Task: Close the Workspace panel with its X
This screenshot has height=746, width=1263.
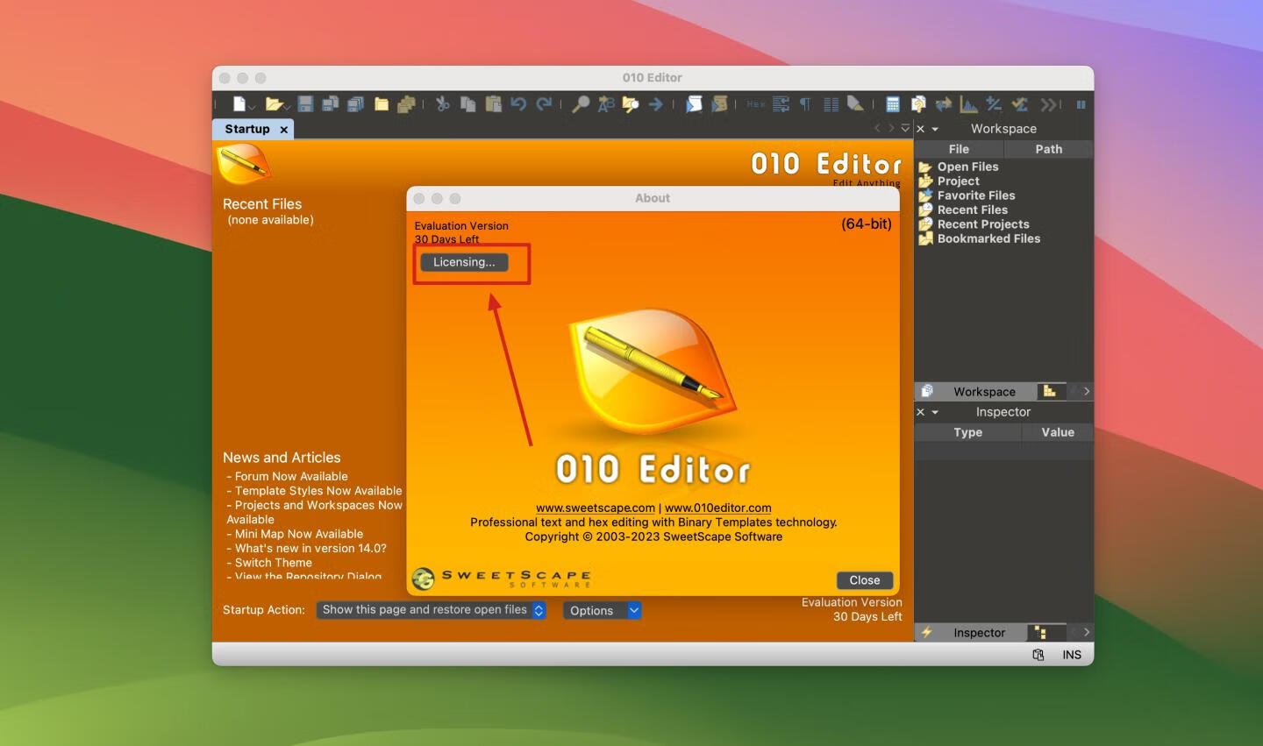Action: [920, 129]
